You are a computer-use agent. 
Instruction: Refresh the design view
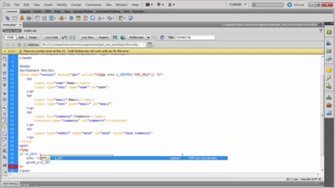pyautogui.click(x=162, y=37)
